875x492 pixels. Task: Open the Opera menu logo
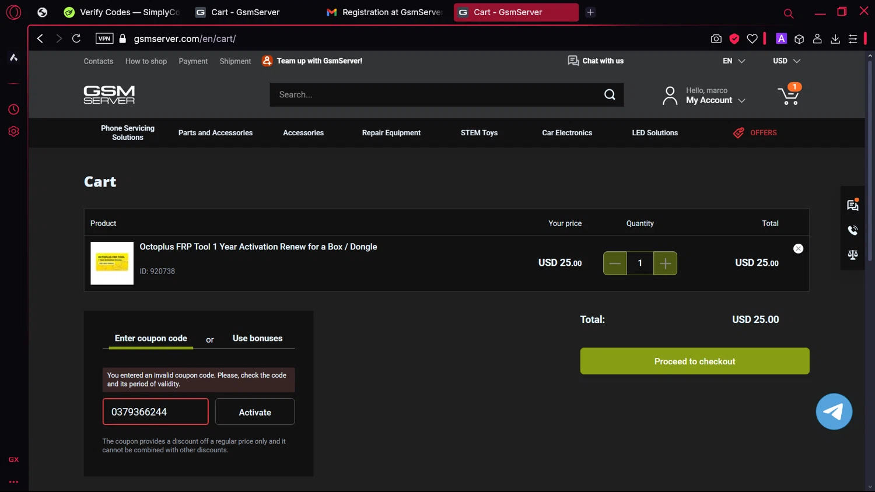point(13,12)
